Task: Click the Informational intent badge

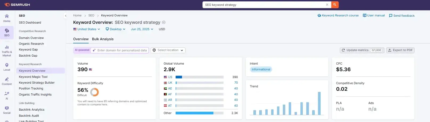Action: (x=261, y=69)
